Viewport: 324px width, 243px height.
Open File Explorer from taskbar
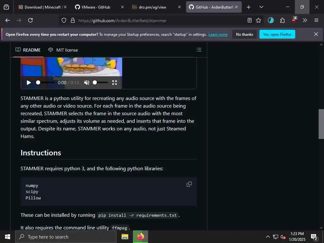125,237
